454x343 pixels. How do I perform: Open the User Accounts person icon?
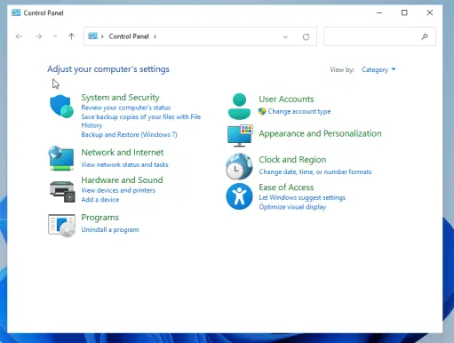click(239, 107)
